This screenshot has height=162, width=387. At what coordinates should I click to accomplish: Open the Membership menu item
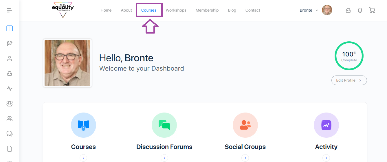[207, 10]
